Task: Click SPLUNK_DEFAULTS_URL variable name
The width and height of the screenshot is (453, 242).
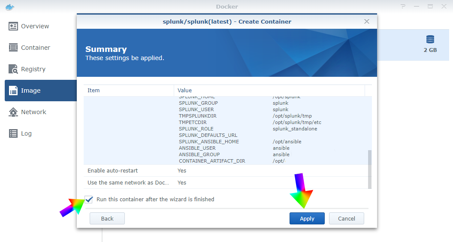Action: (x=208, y=135)
